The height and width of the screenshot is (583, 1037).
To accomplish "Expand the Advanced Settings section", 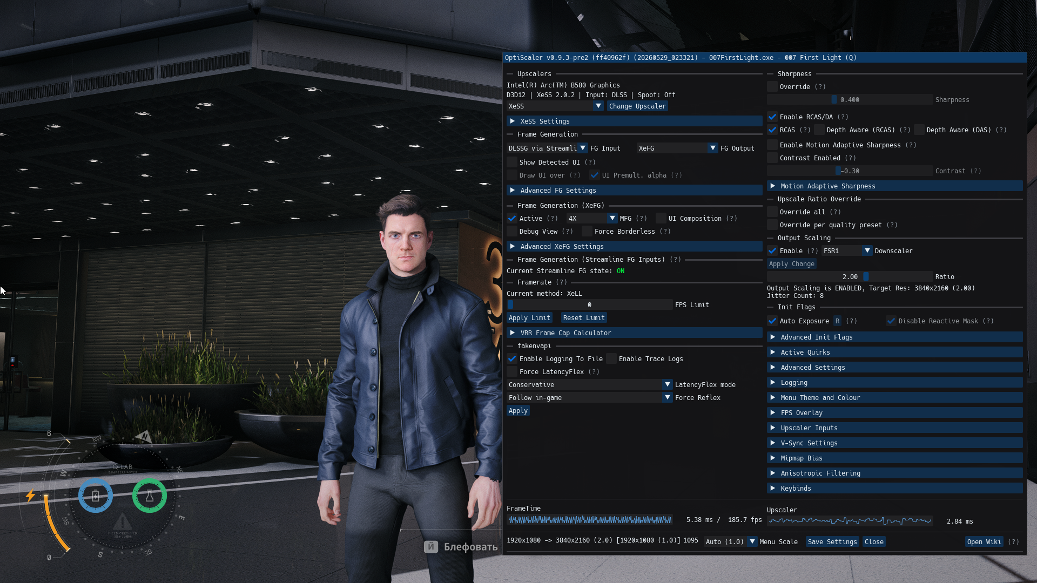I will point(895,368).
